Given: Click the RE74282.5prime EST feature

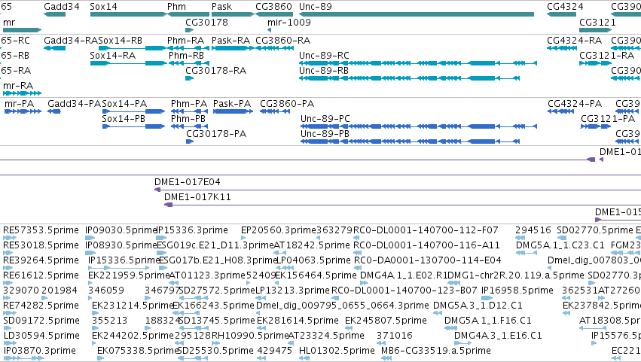Looking at the screenshot, I should [x=8, y=313].
